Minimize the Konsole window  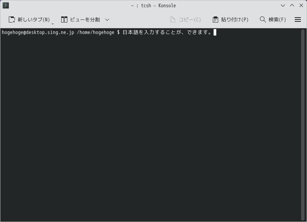coord(283,5)
